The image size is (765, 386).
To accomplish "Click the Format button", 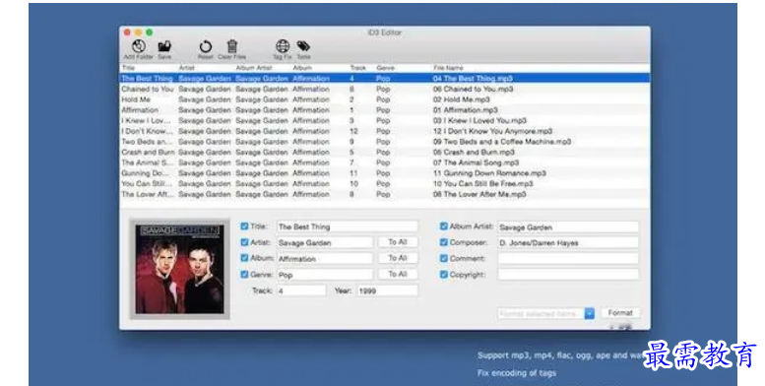I will [x=620, y=313].
